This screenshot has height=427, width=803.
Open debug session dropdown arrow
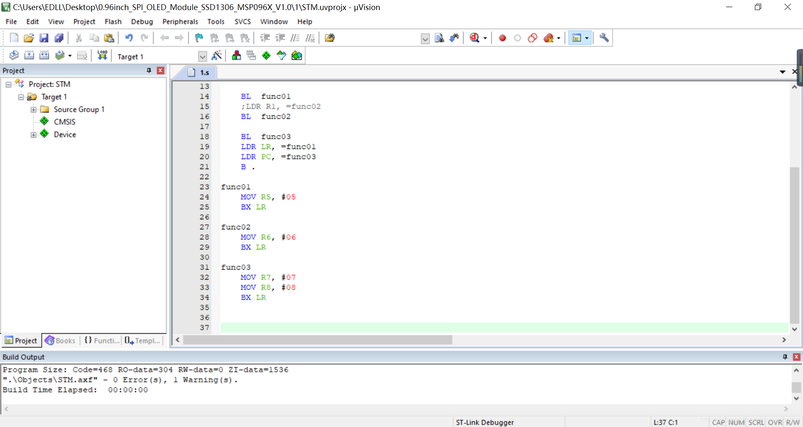point(485,38)
